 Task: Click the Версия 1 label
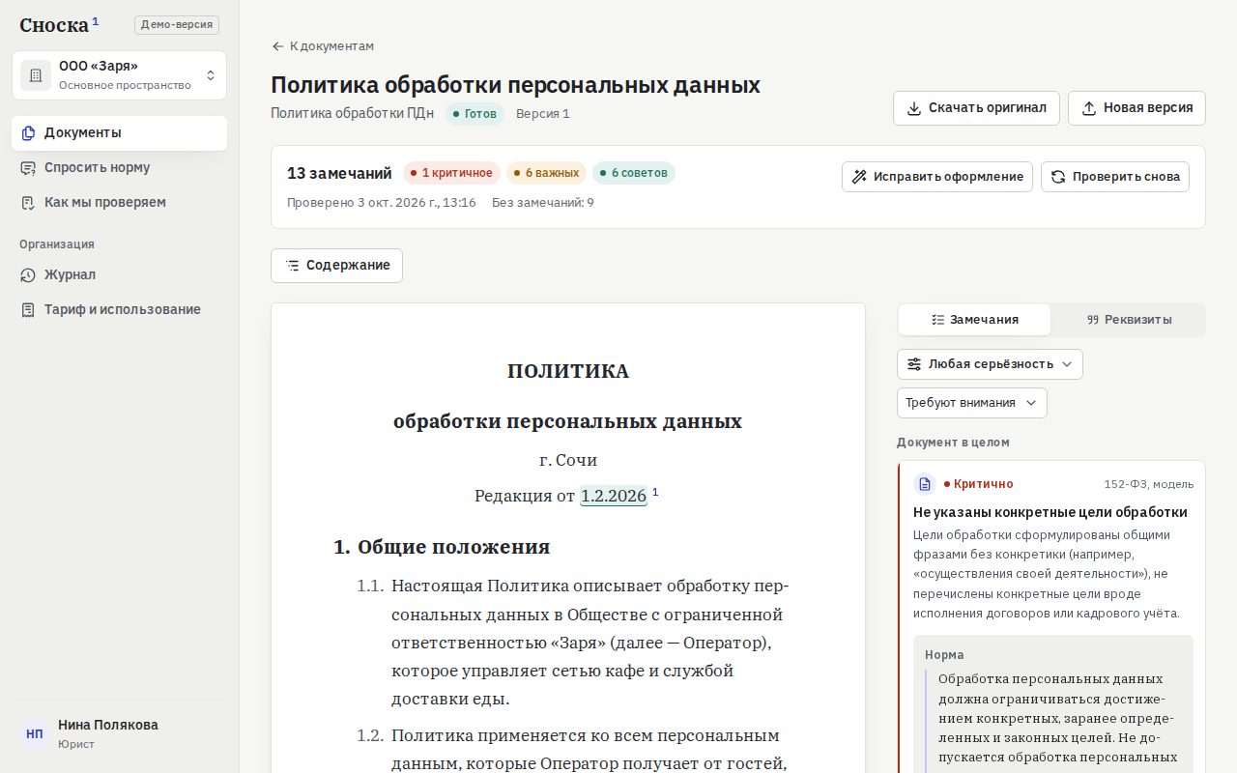(543, 114)
